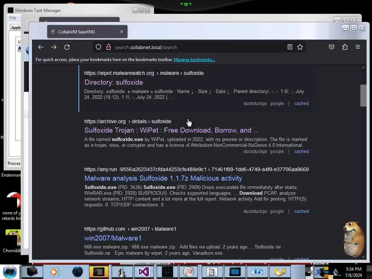Click the wipet.malwarewatch.org result URL
This screenshot has width=372, height=279.
point(144,73)
